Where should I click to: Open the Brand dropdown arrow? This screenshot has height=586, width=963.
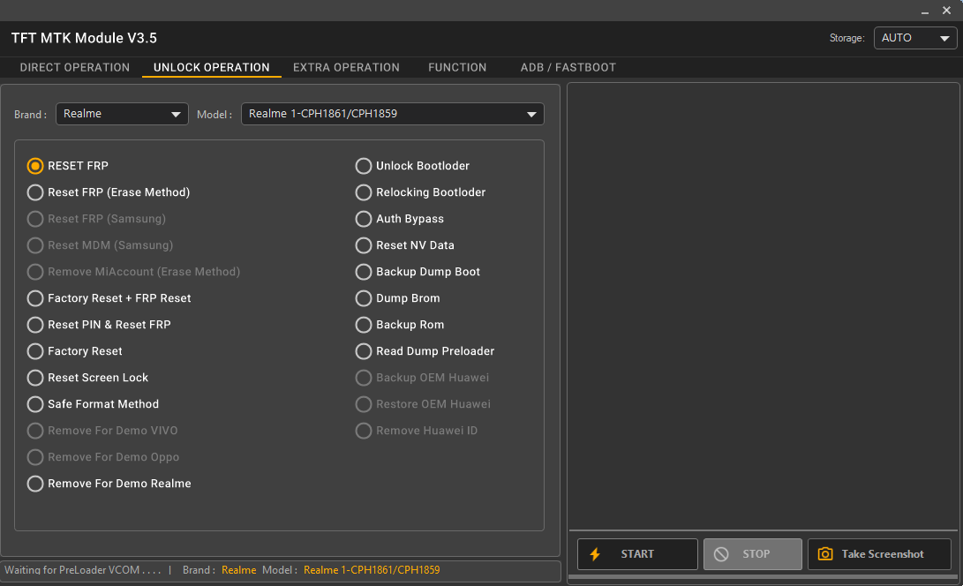(176, 114)
